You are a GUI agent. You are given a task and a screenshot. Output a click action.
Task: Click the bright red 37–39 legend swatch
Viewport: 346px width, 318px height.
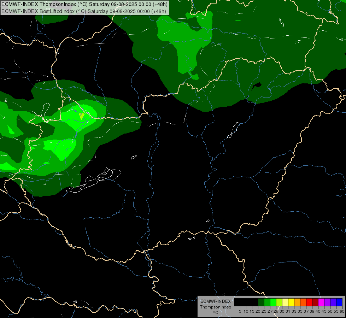[x=309, y=302]
